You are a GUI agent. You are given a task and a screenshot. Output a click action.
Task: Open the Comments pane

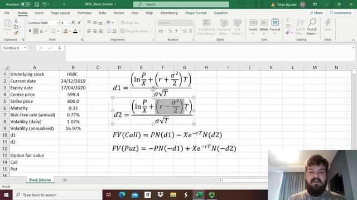(340, 13)
